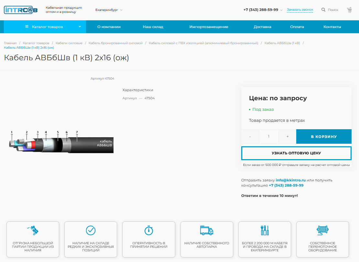
Task: Decrease quantity with the minus button
Action: (250, 137)
